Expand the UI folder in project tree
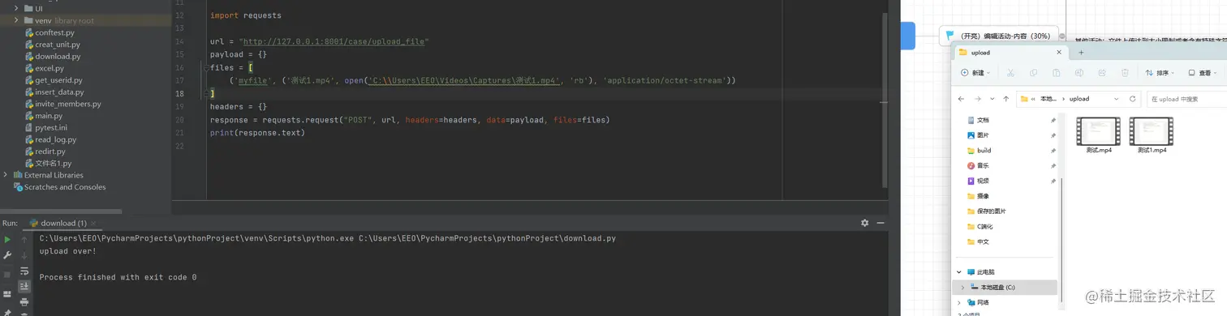 [16, 9]
